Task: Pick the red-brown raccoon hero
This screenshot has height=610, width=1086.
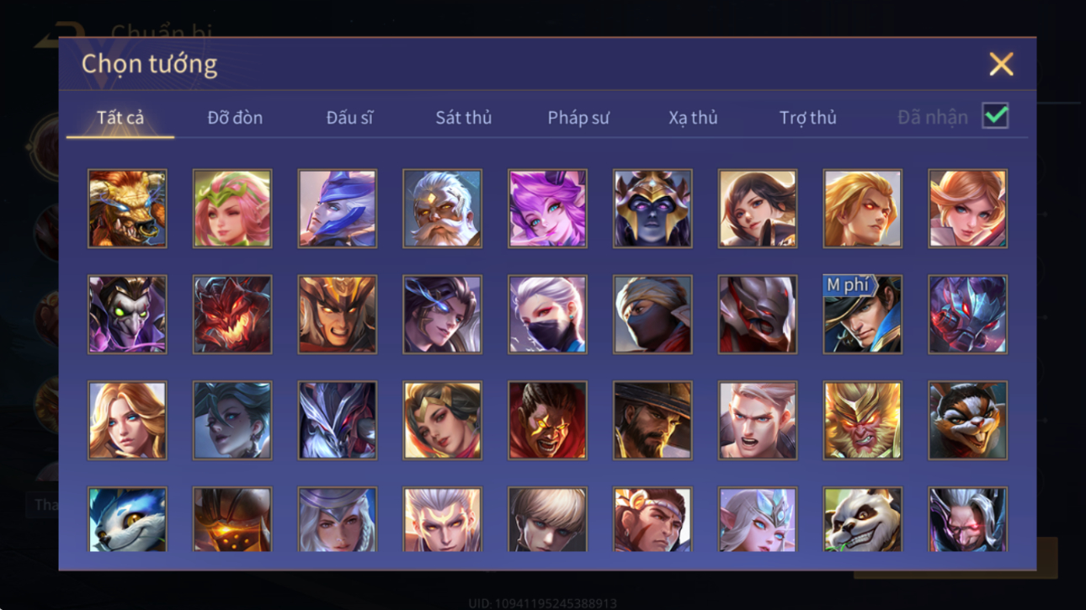Action: 967,420
